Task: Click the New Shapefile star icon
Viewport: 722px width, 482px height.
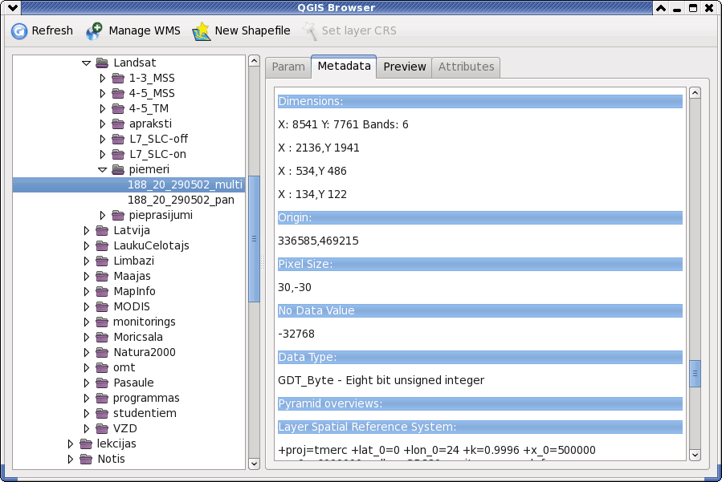Action: [202, 31]
